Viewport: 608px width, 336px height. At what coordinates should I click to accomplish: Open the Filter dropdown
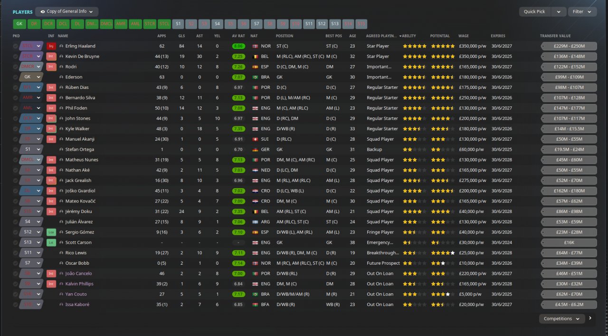pyautogui.click(x=582, y=12)
